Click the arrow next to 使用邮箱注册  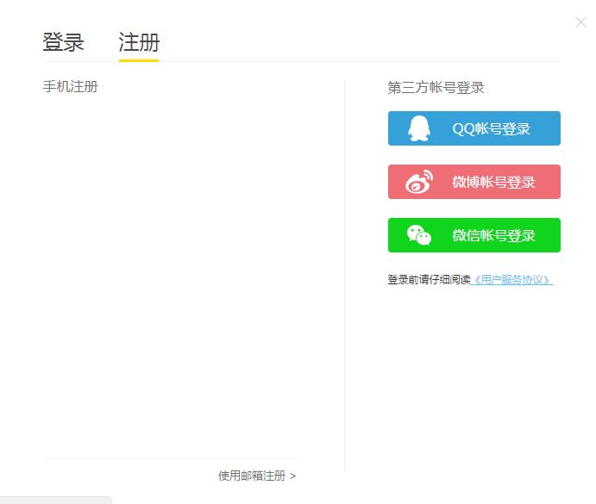(x=292, y=476)
